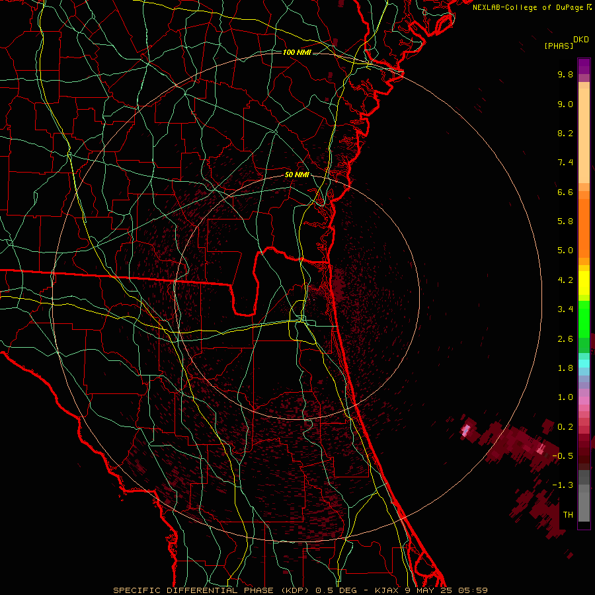
Task: Pick the bright green band on the color bar
Action: coord(584,319)
